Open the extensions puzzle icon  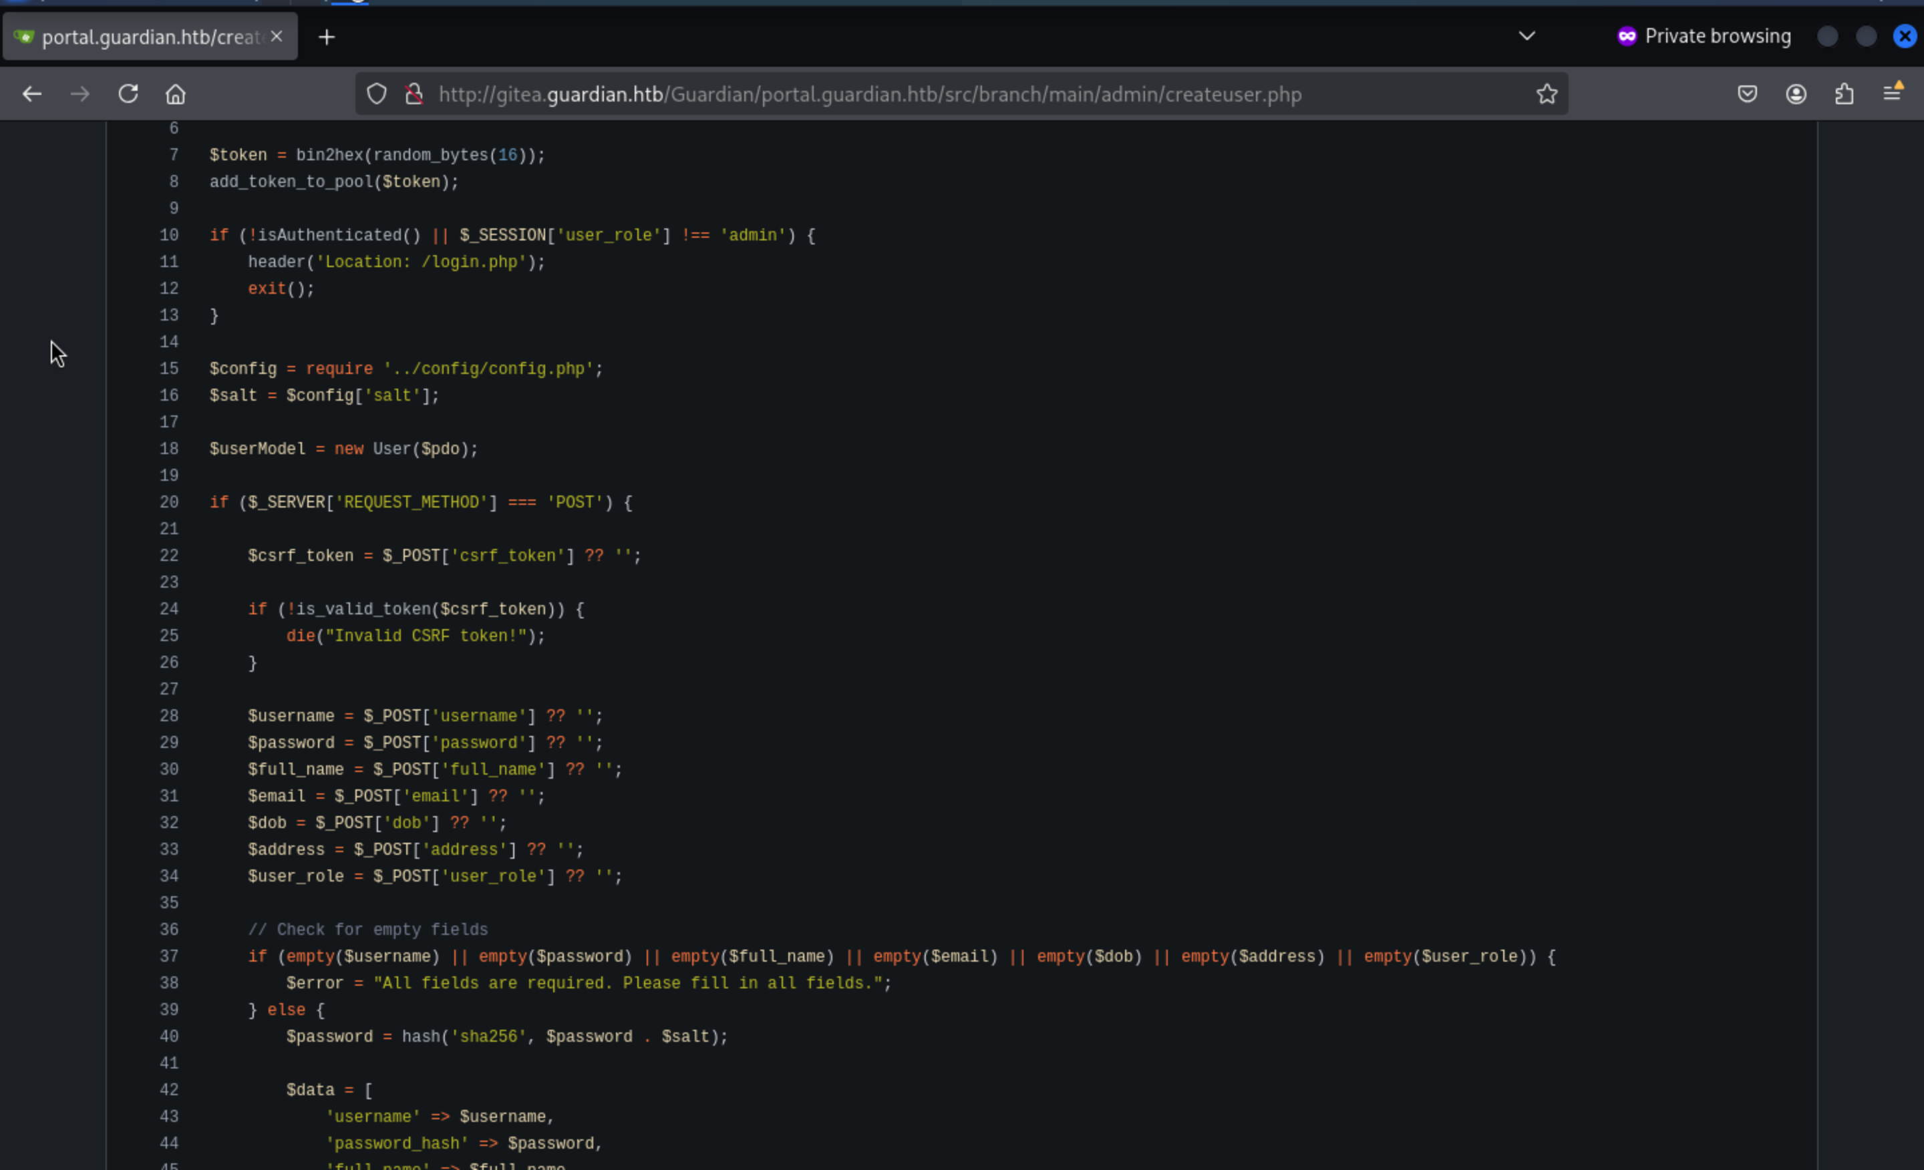coord(1844,94)
